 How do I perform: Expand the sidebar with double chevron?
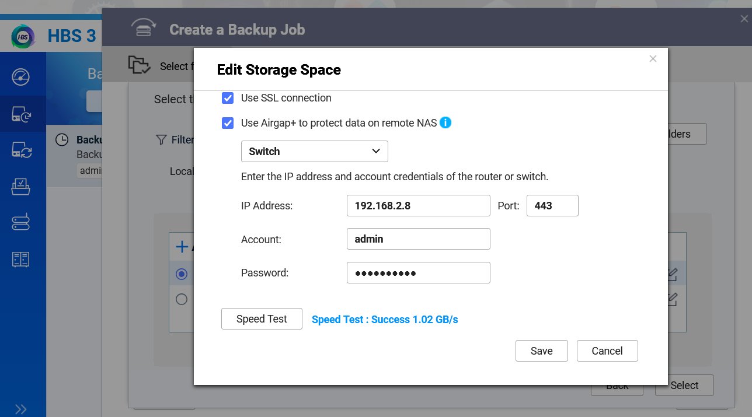[x=21, y=409]
